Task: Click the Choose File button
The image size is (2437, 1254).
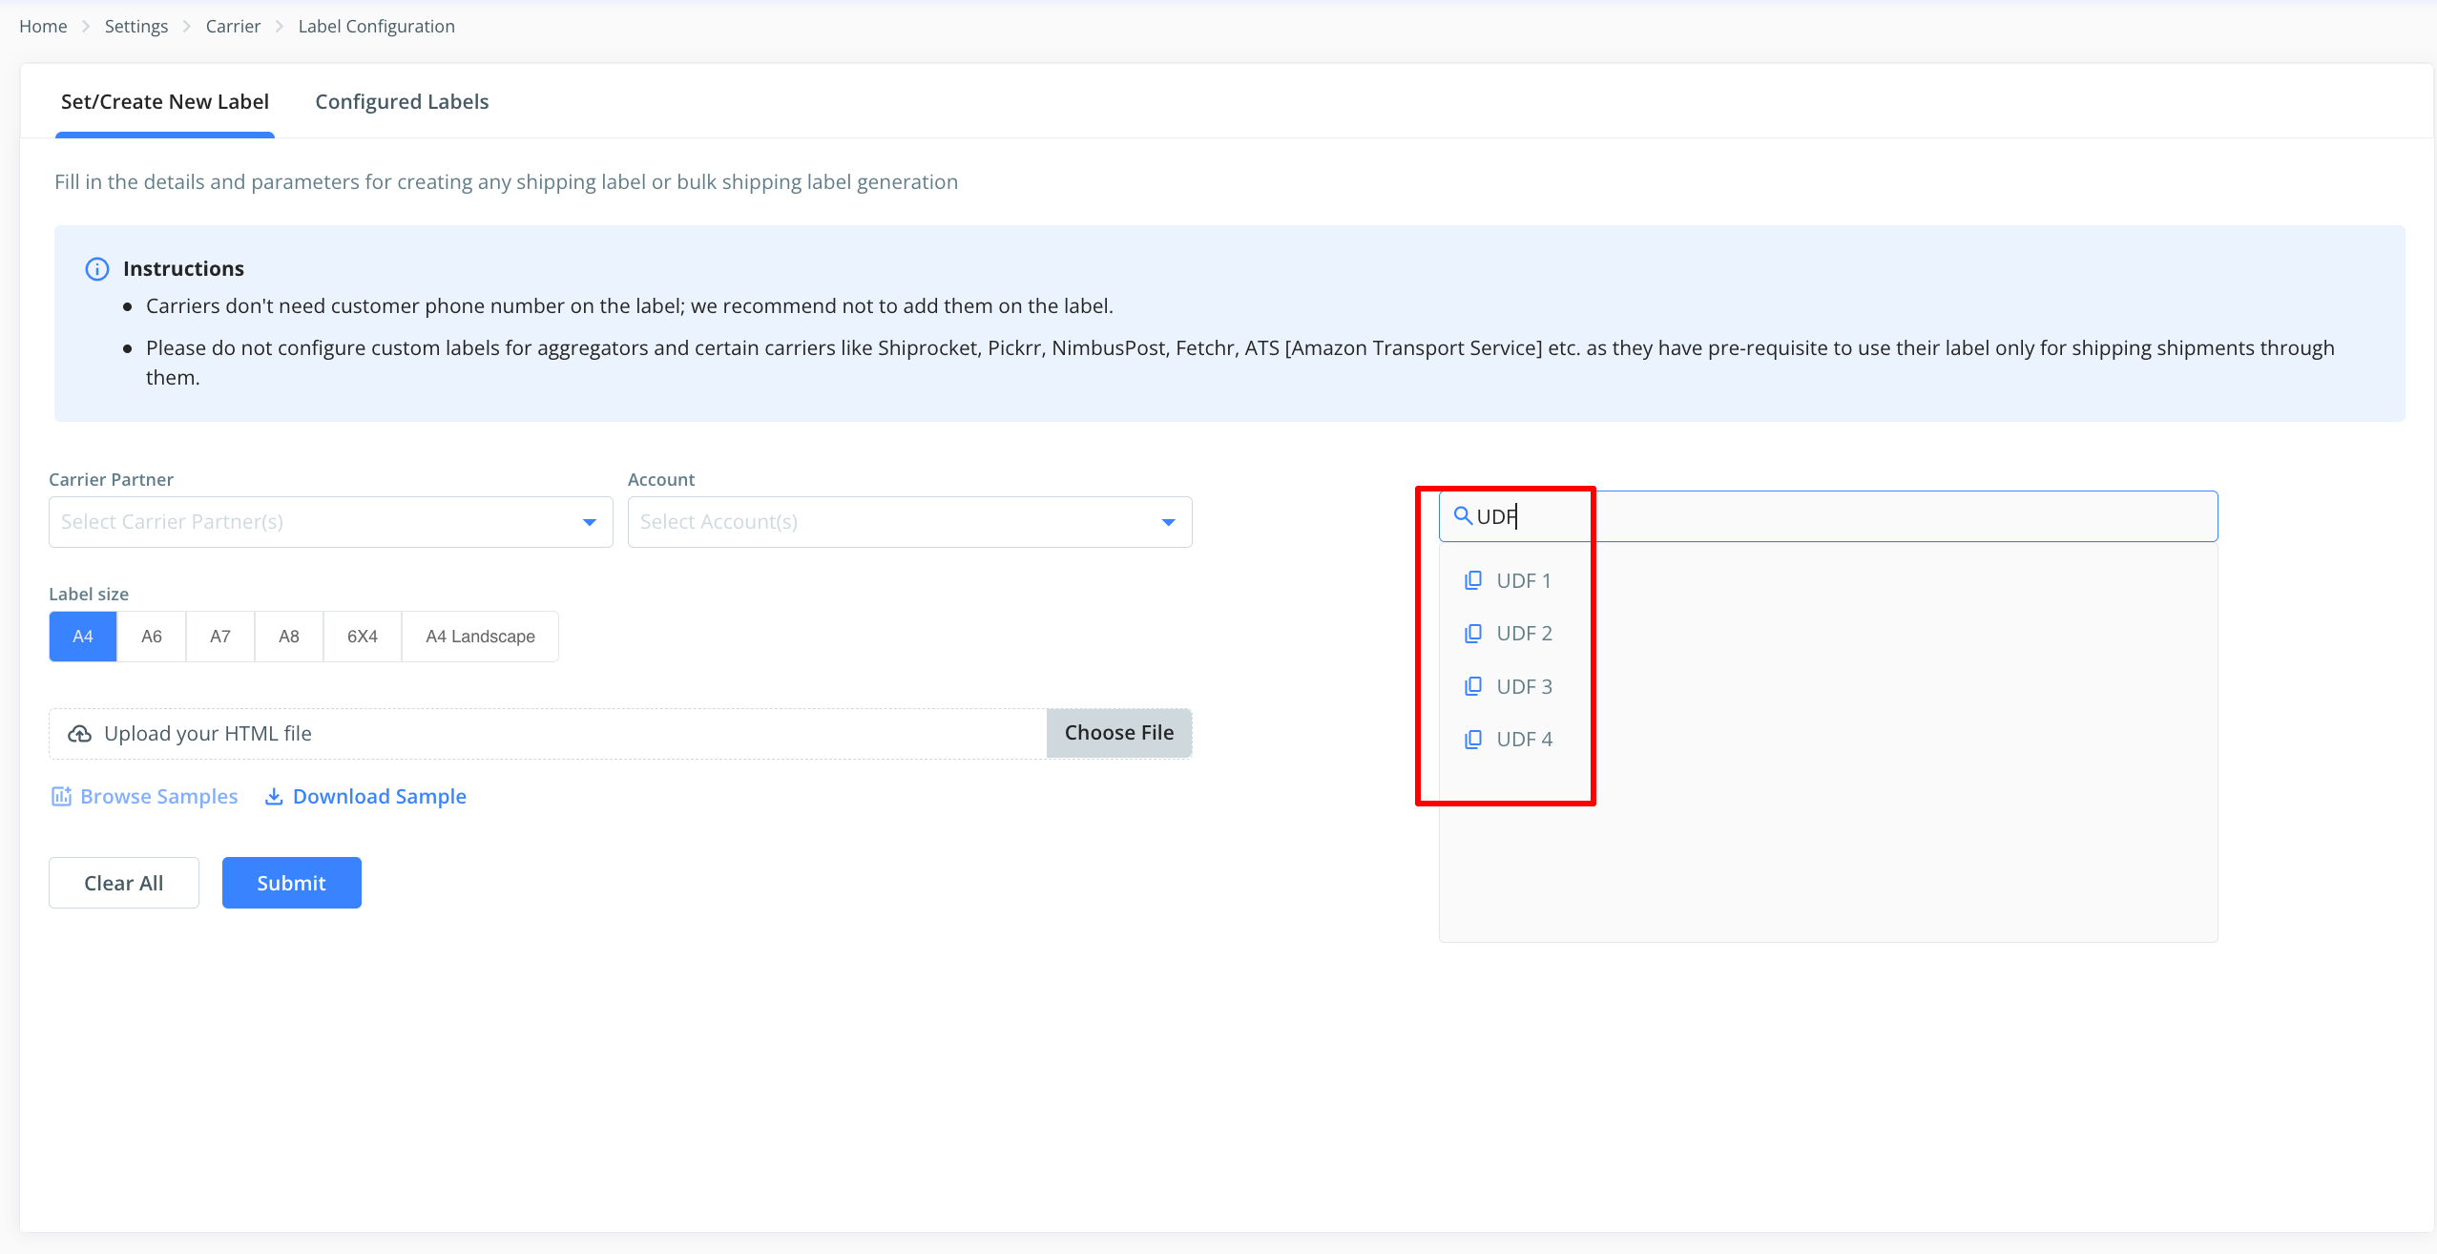Action: pyautogui.click(x=1118, y=733)
